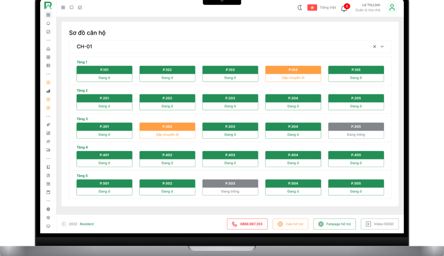Screen dimensions: 444x256
Task: Click the 0868.987.355 phone button
Action: 247,224
